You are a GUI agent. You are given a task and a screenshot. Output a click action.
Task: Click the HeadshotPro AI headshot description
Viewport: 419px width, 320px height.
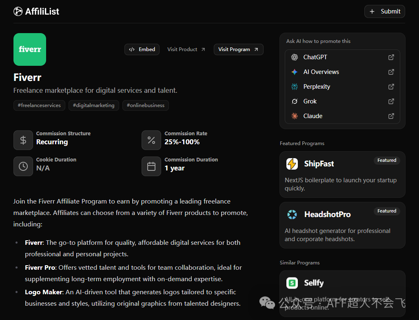(x=337, y=235)
